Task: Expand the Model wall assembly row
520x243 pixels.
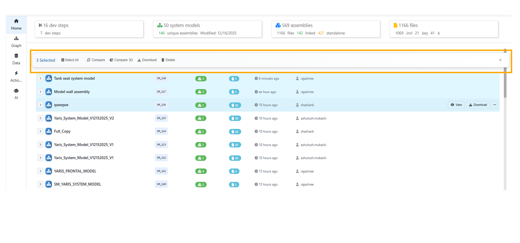Action: coord(40,92)
